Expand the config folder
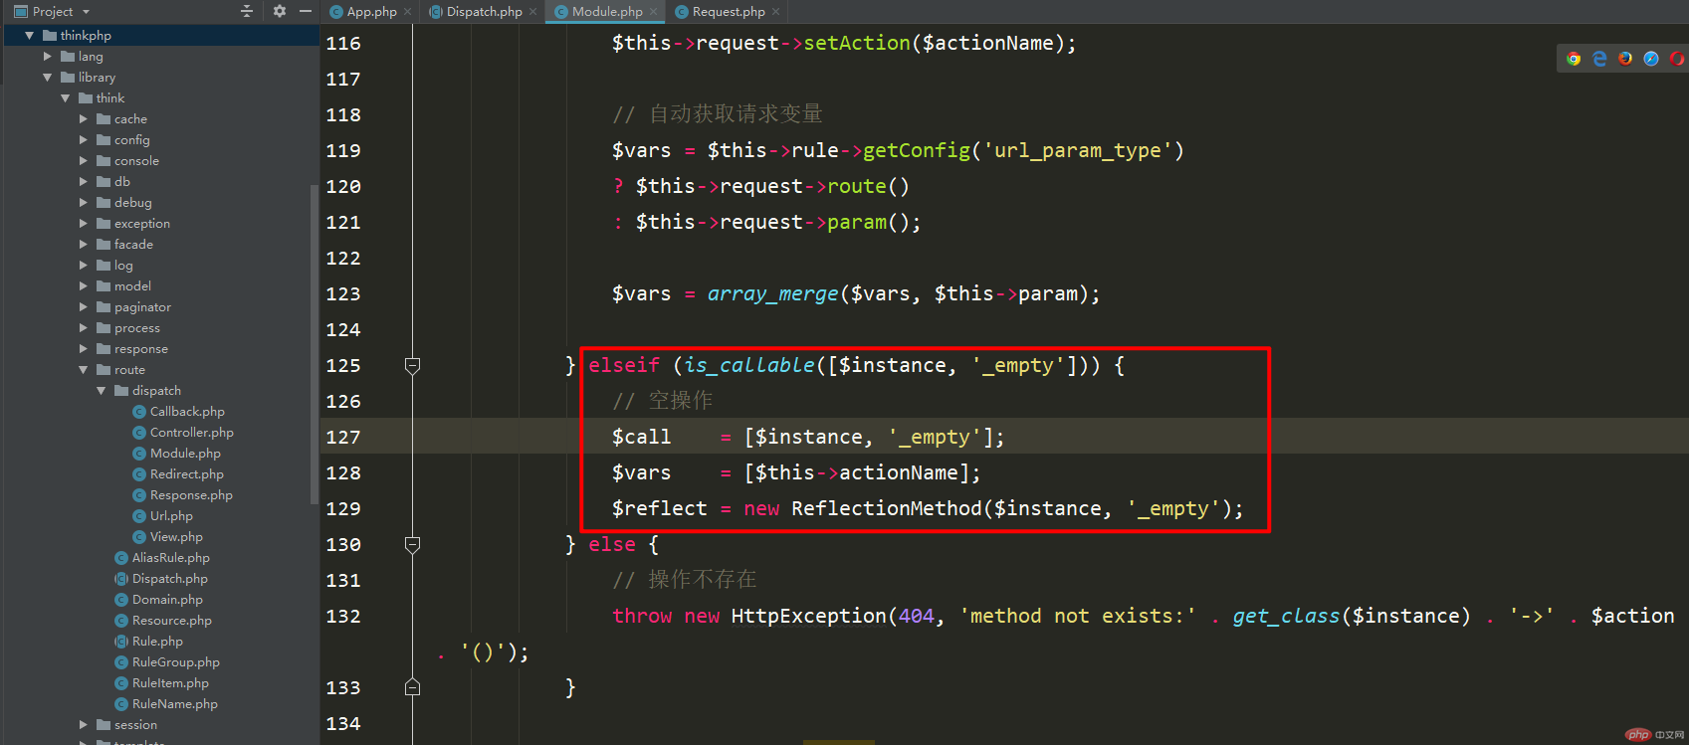 point(84,139)
